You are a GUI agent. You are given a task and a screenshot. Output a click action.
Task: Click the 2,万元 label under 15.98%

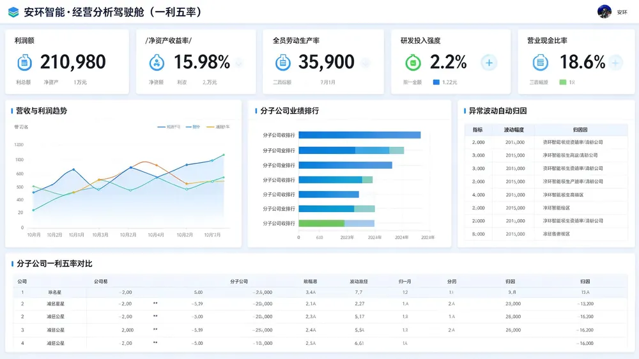210,82
